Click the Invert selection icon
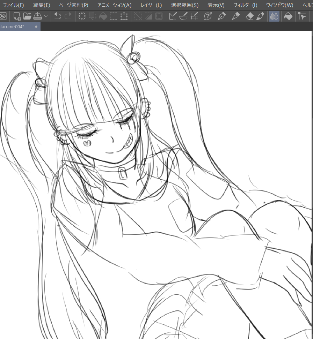Viewport: 313px width, 339px height. (148, 16)
